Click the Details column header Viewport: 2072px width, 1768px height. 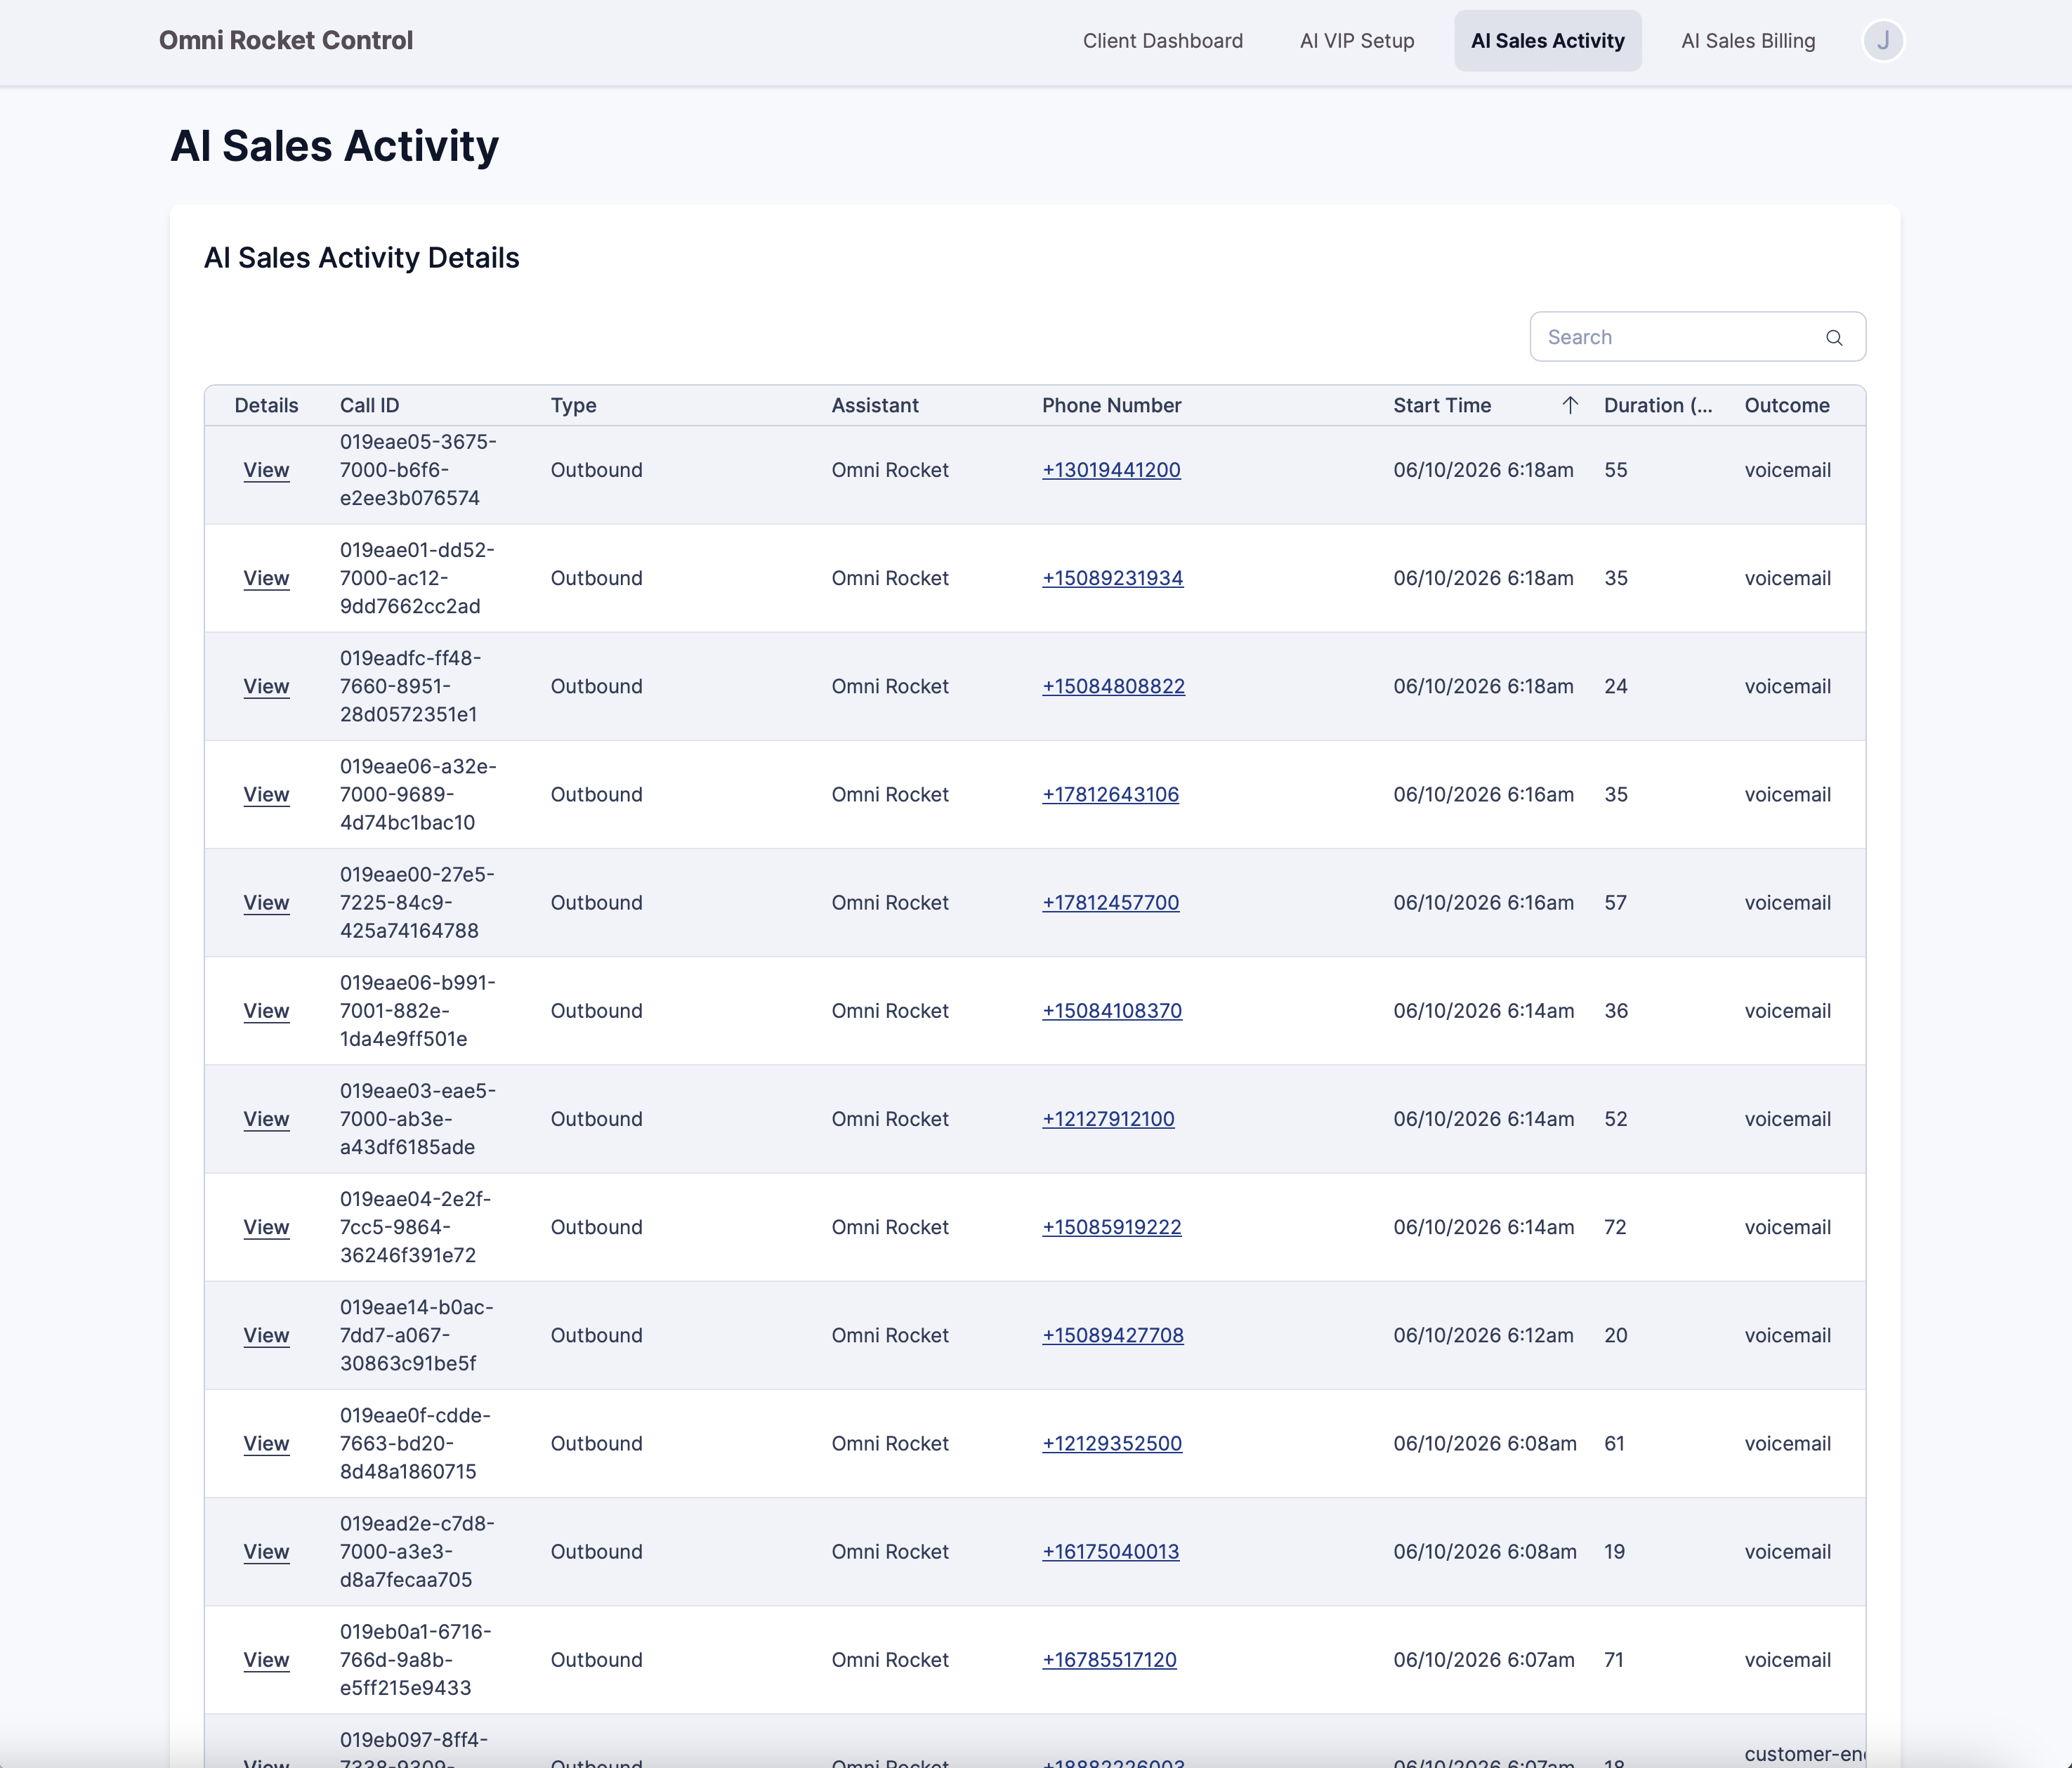point(266,405)
